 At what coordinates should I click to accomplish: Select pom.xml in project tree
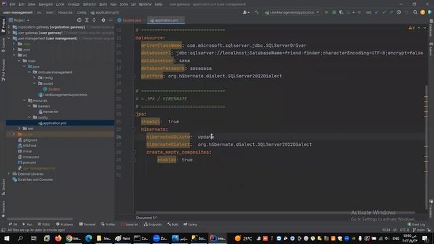[27, 163]
